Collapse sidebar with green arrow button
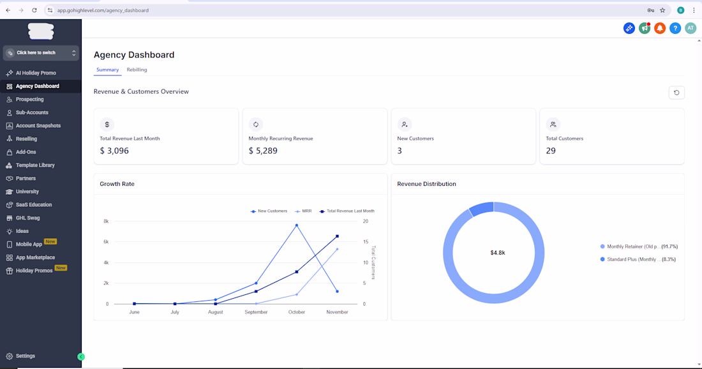Viewport: 702px width, 369px height. click(81, 357)
